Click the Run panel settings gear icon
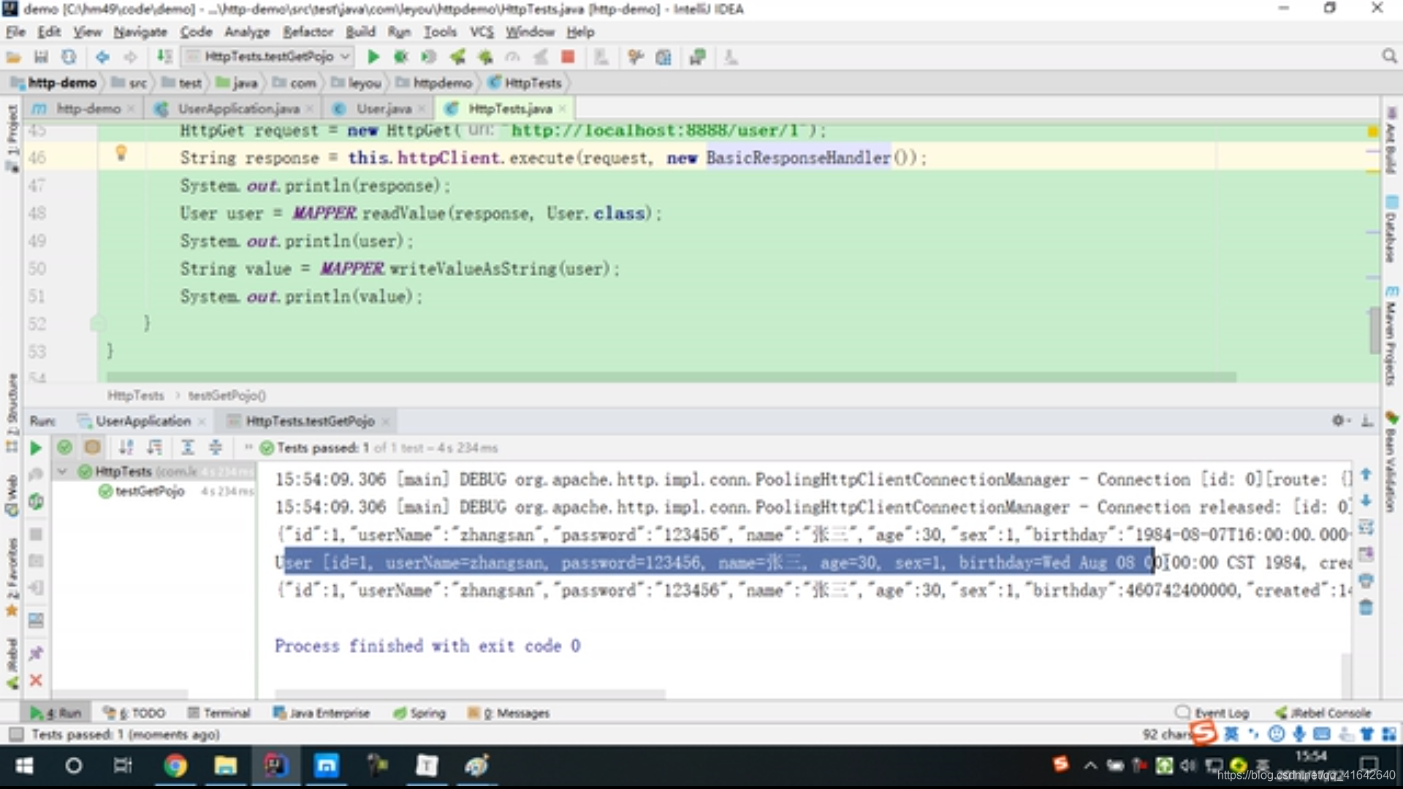The height and width of the screenshot is (789, 1403). point(1338,421)
